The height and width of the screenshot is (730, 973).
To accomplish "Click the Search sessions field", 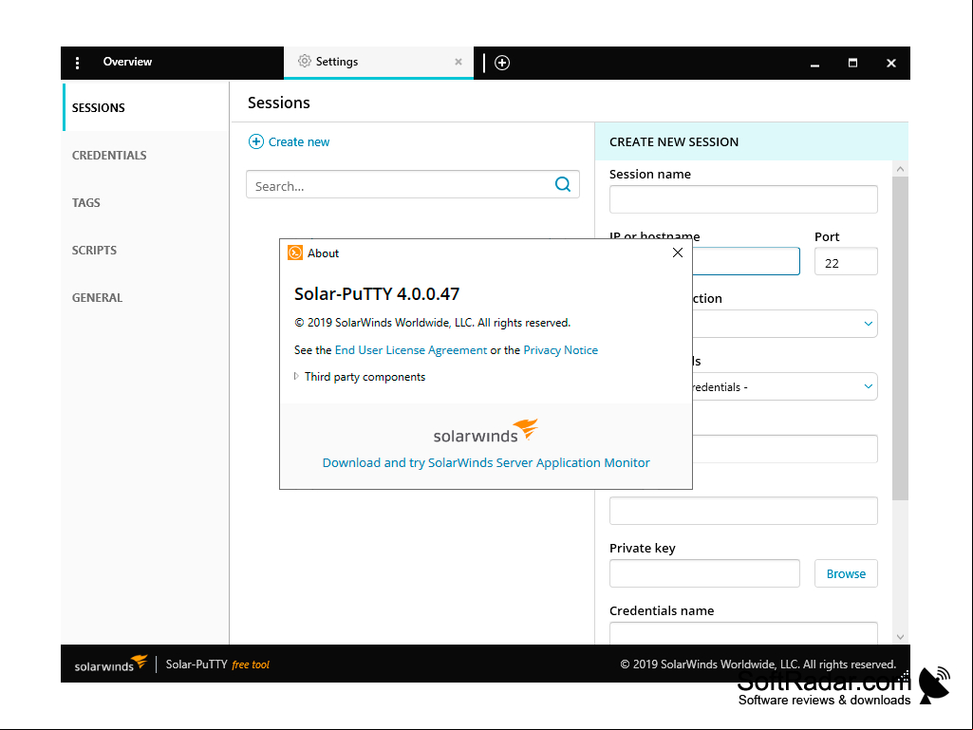I will (x=413, y=185).
